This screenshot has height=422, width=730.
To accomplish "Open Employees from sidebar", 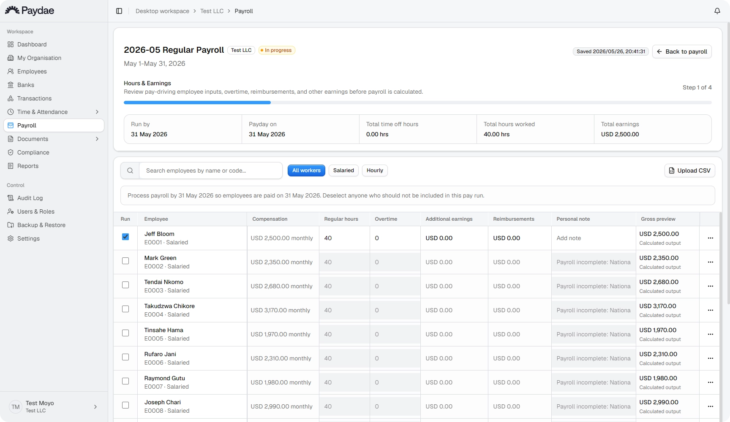I will click(x=54, y=71).
